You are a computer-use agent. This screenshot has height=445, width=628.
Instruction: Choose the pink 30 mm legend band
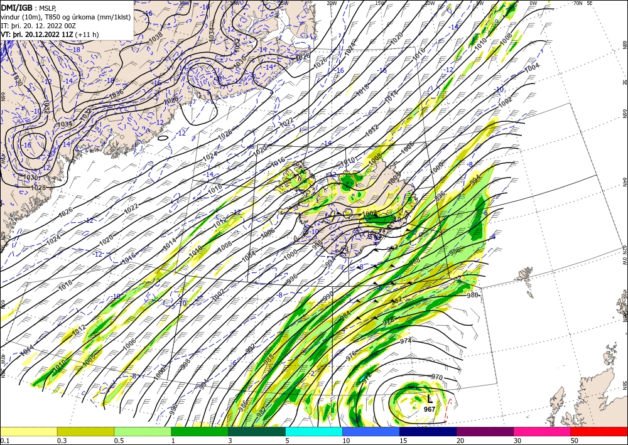542,431
